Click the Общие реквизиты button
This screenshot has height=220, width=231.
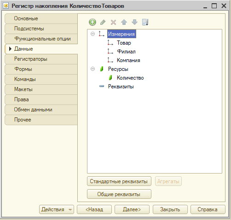pos(119,194)
